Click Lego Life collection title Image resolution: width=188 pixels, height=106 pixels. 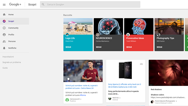pos(70,38)
